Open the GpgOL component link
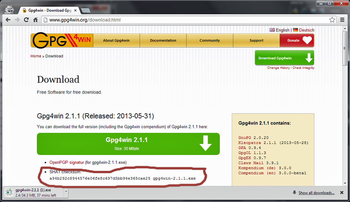Screen dimensions: 350x202 pos(244,153)
